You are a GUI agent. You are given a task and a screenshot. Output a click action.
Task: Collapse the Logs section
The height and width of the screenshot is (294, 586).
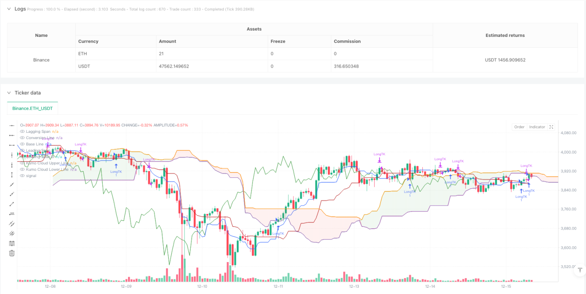[x=9, y=9]
